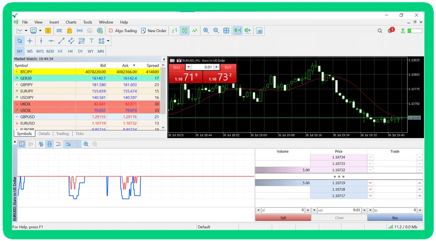Open the Charts menu
The width and height of the screenshot is (436, 241).
point(71,22)
